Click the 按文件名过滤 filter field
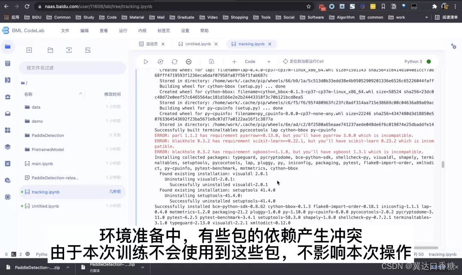 click(72, 68)
